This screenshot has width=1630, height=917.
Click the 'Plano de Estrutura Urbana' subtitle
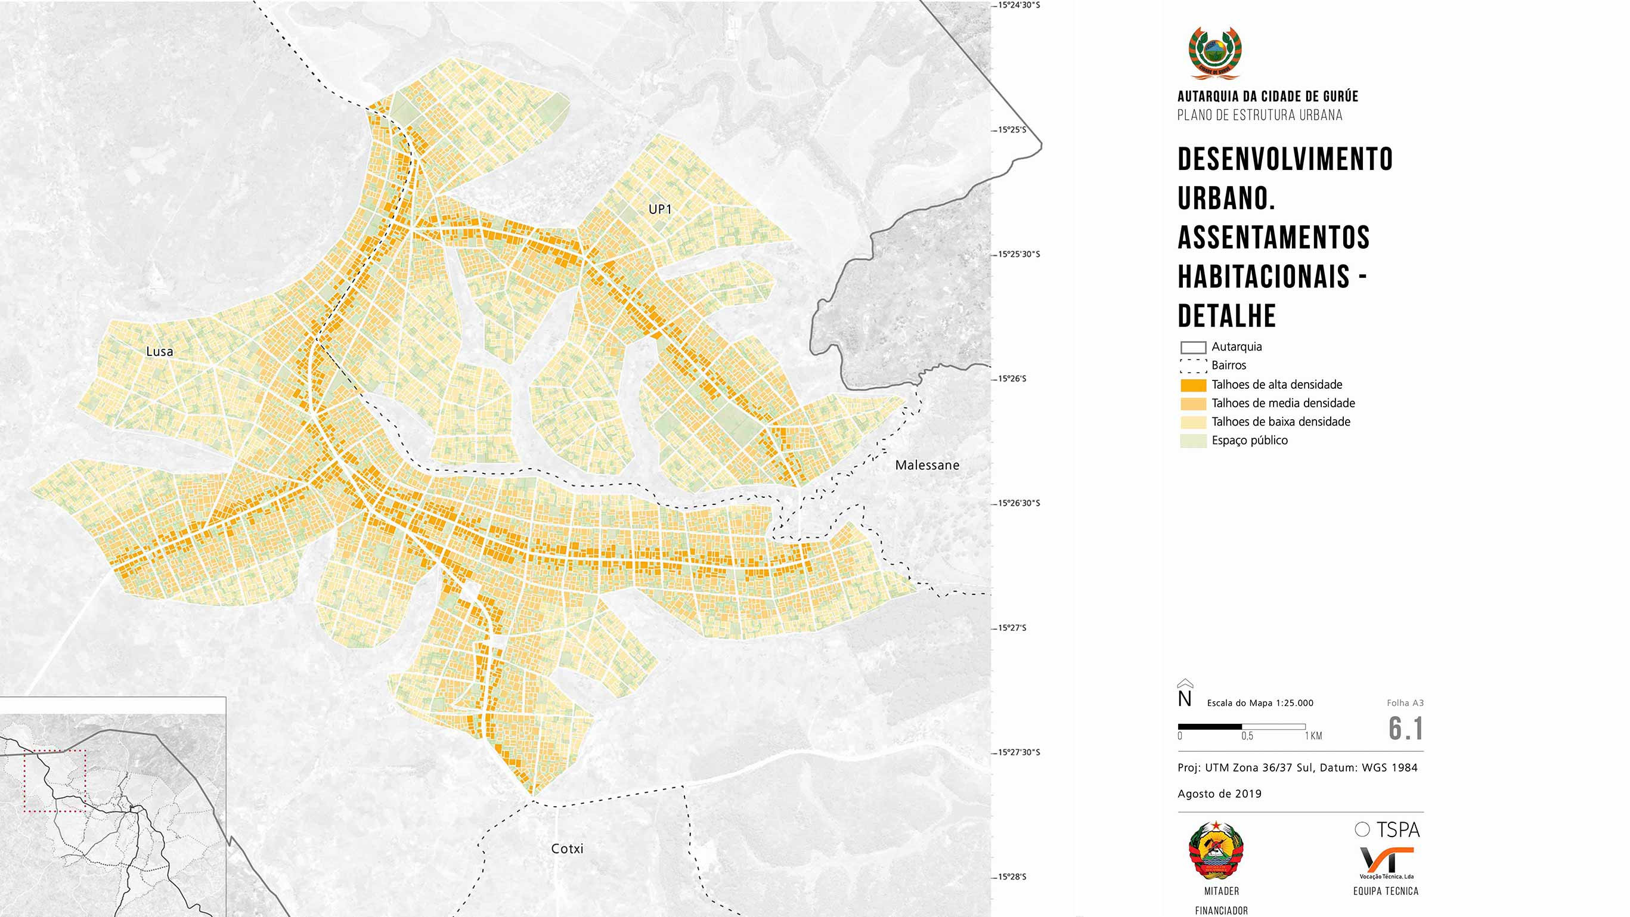pyautogui.click(x=1259, y=115)
